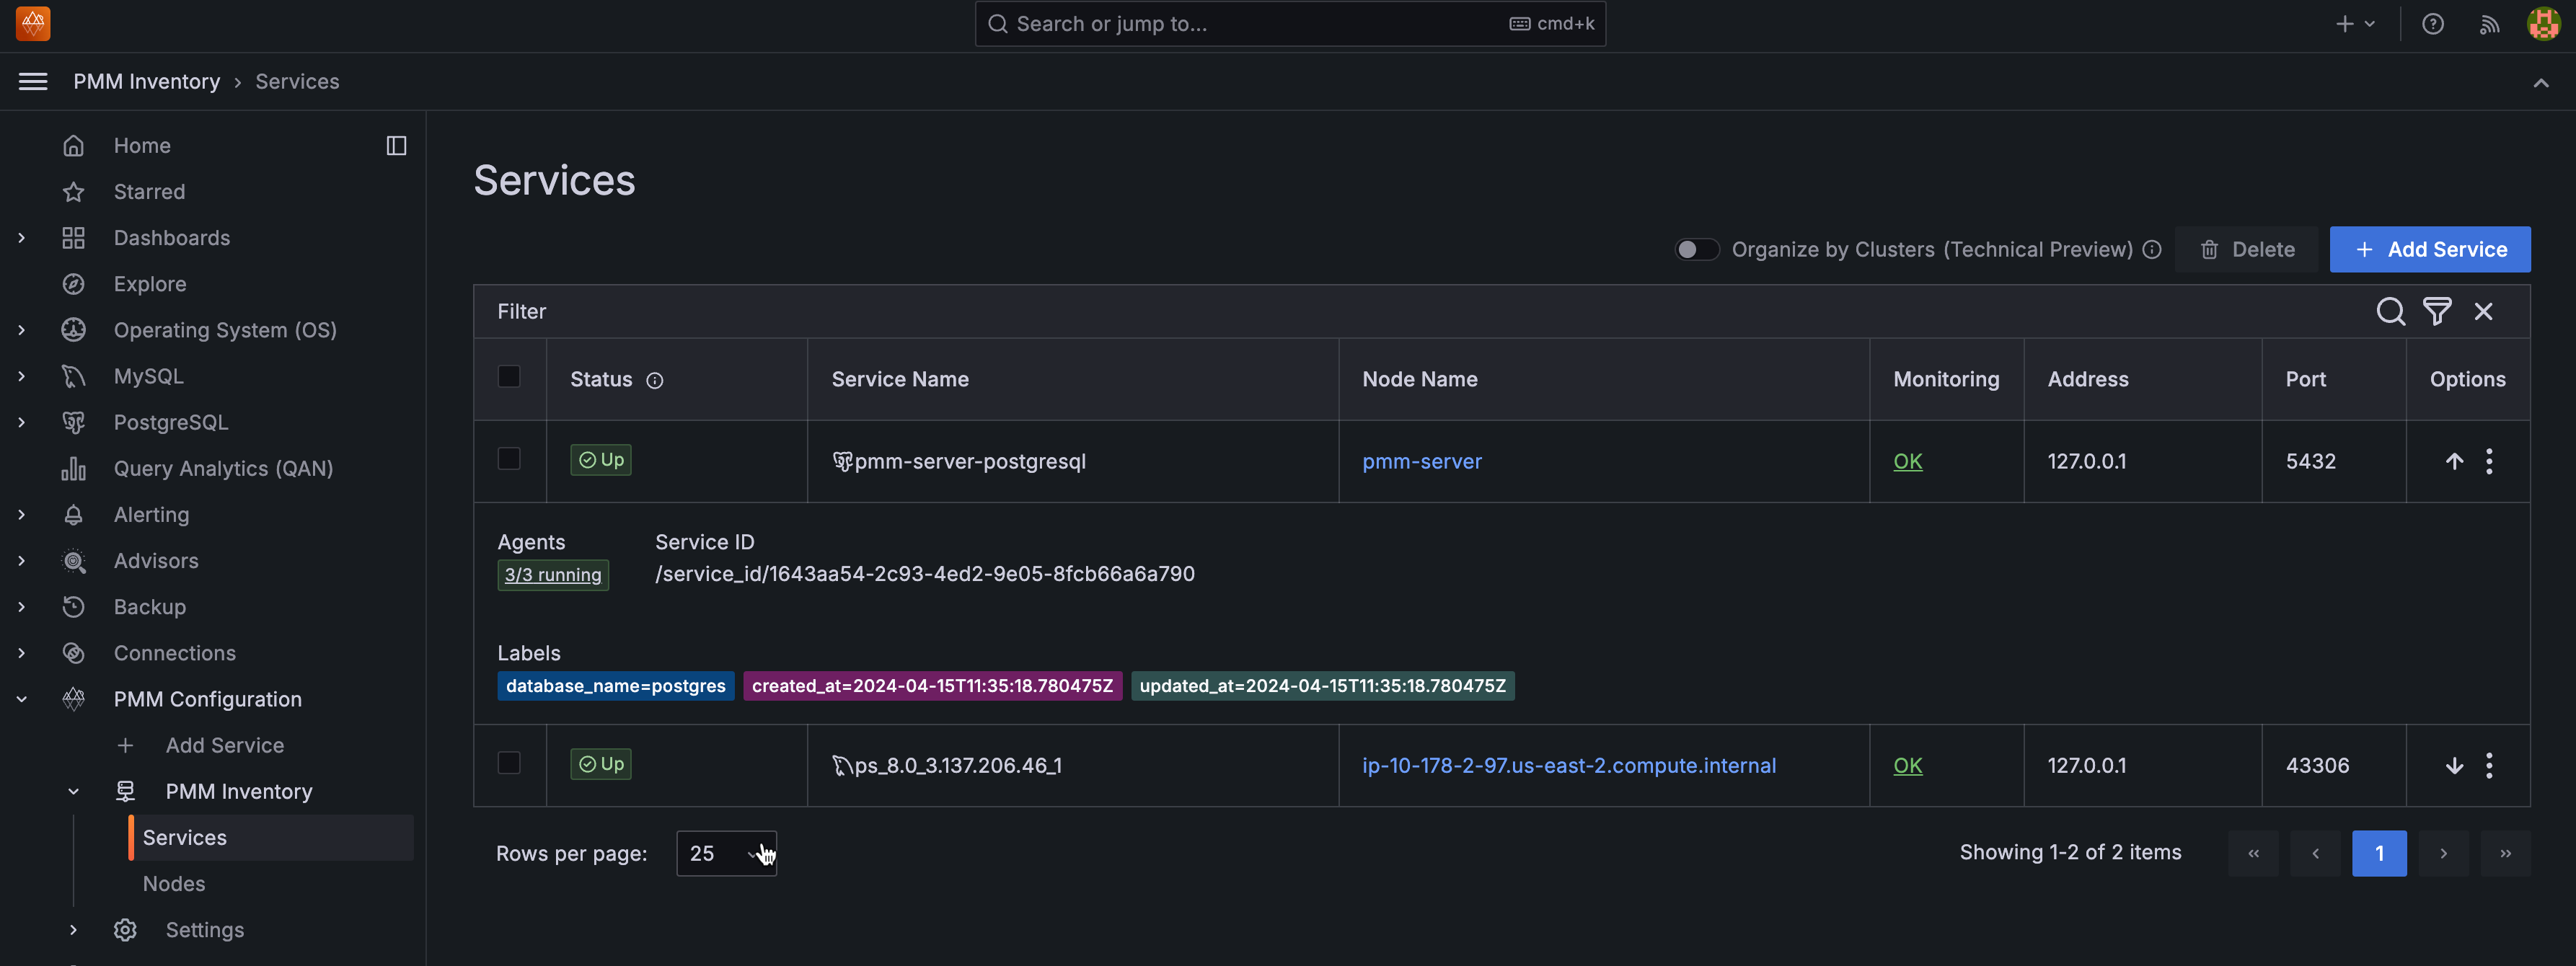
Task: Open options menu for ps_8.0 service row
Action: (2489, 765)
